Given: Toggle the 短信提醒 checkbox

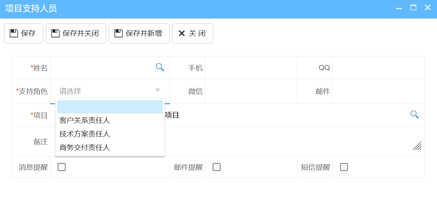Looking at the screenshot, I should (x=344, y=167).
